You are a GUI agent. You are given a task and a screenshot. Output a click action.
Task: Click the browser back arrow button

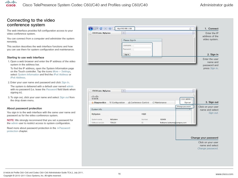(91, 29)
